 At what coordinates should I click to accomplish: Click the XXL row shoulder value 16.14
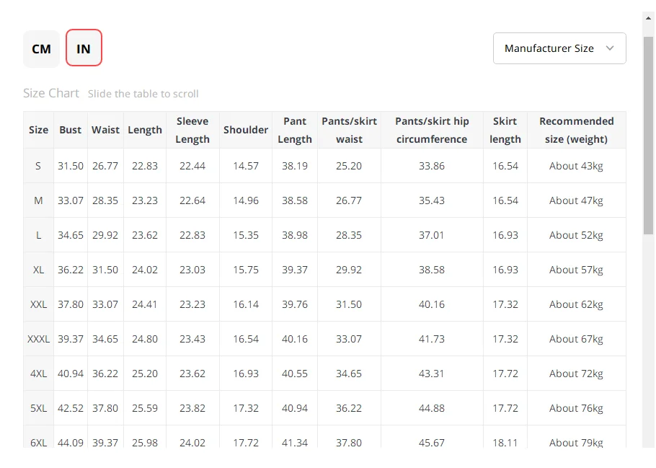pyautogui.click(x=246, y=305)
